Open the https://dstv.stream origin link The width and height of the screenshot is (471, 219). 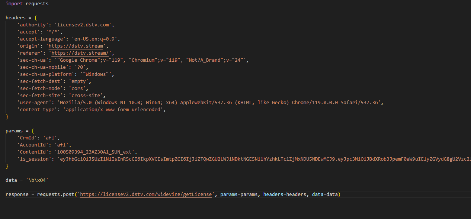click(77, 46)
